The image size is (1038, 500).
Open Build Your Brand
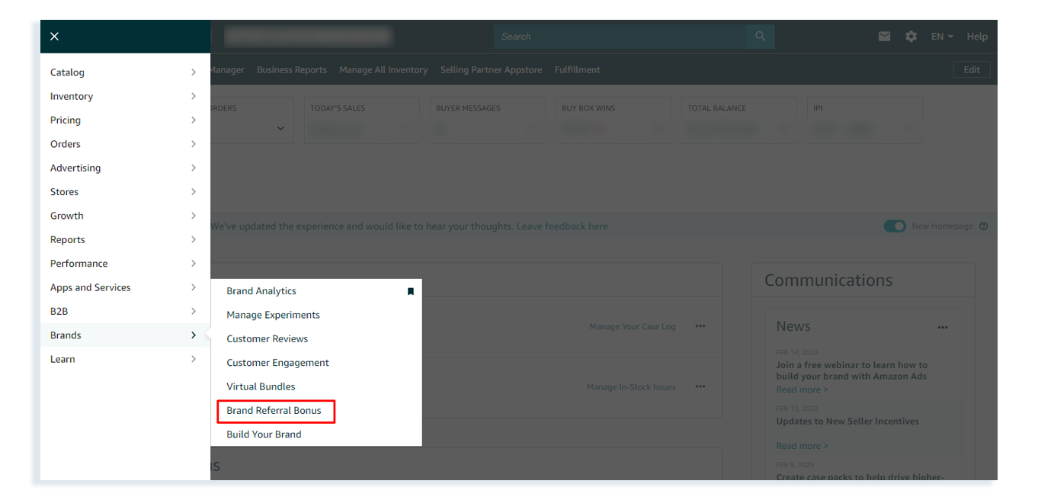[x=264, y=434]
